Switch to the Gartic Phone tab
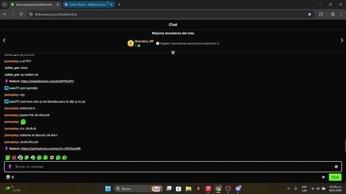The height and width of the screenshot is (194, 346). click(88, 5)
